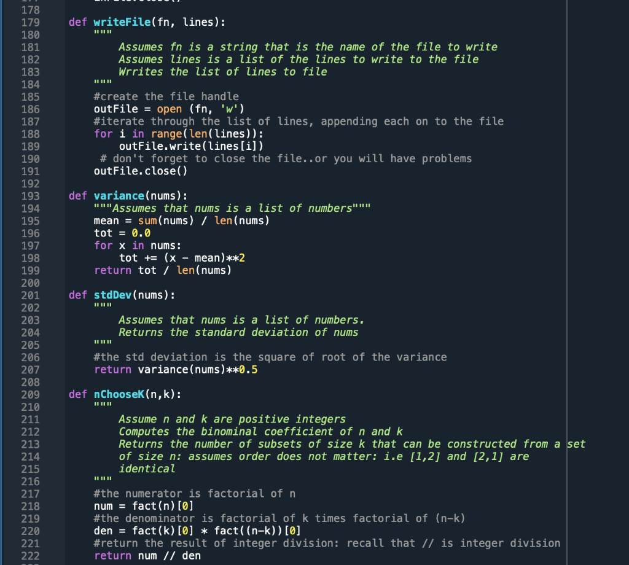Image resolution: width=629 pixels, height=565 pixels.
Task: Click 'return tot / len(nums)' line
Action: pos(162,270)
